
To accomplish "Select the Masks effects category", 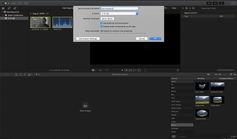I will (x=182, y=125).
